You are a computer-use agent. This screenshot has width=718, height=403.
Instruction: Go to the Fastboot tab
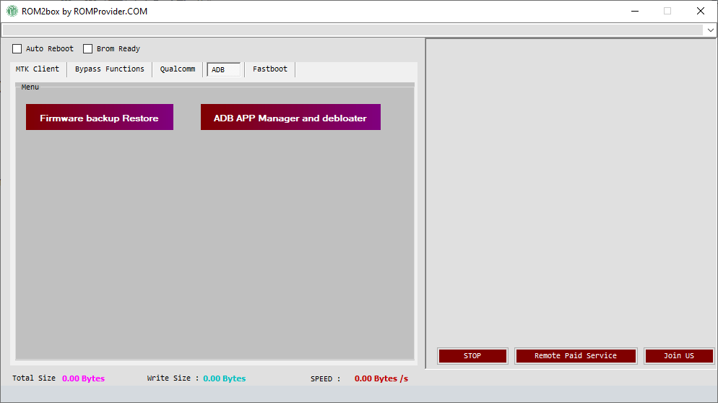pos(270,69)
